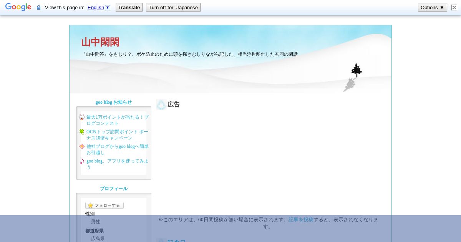Click the goo blog お知らせ heading

[x=114, y=102]
